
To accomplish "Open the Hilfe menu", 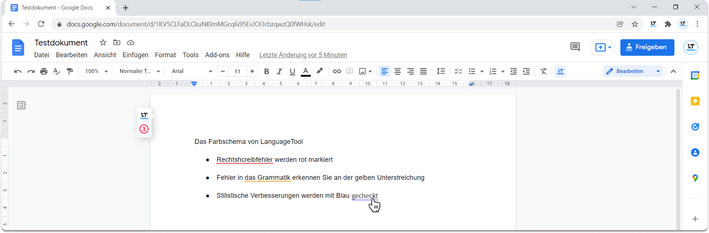I will 243,55.
